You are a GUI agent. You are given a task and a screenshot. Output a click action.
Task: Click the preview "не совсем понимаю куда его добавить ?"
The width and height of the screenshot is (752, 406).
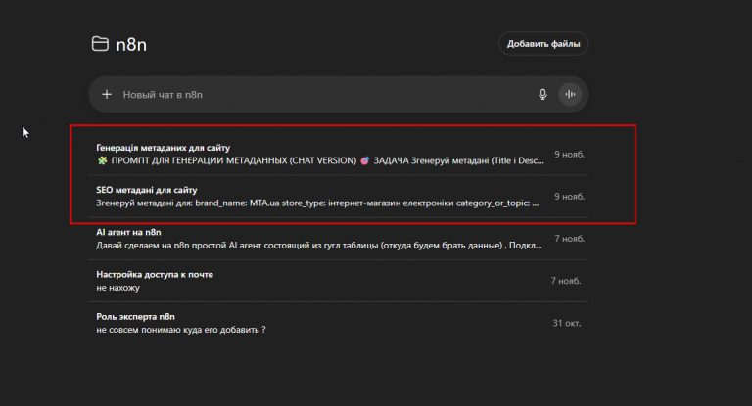pyautogui.click(x=181, y=331)
